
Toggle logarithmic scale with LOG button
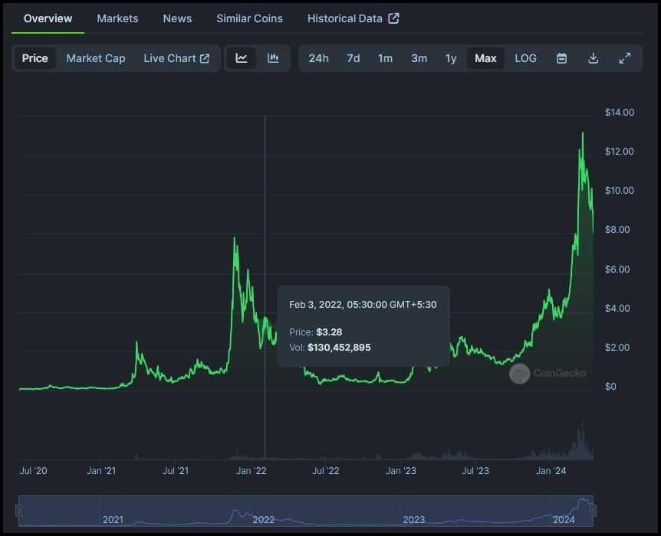coord(525,57)
